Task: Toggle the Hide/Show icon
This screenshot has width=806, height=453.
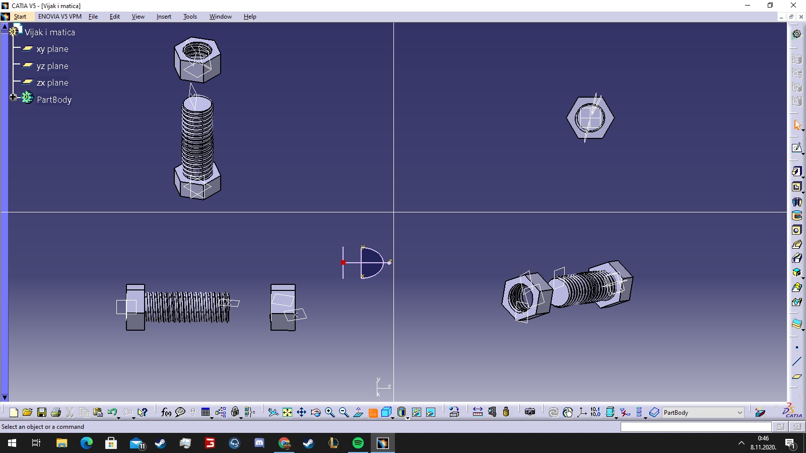Action: click(x=417, y=413)
